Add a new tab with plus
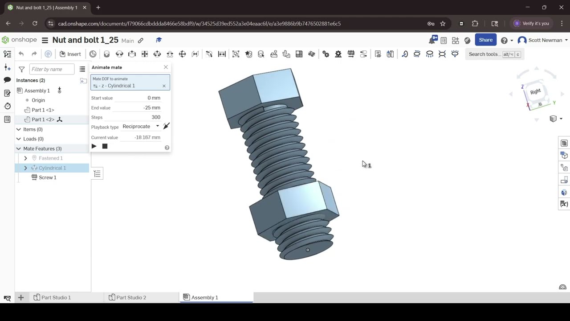Viewport: 570px width, 321px height. (21, 297)
